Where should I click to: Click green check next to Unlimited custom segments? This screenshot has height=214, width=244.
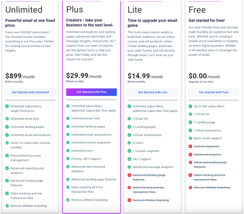coord(68,143)
